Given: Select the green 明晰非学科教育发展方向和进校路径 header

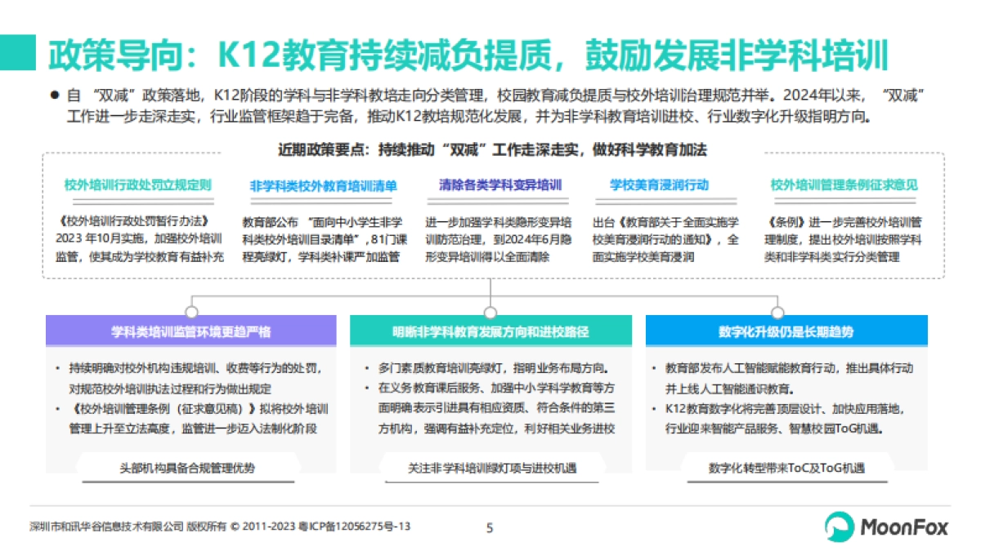Looking at the screenshot, I should [490, 331].
